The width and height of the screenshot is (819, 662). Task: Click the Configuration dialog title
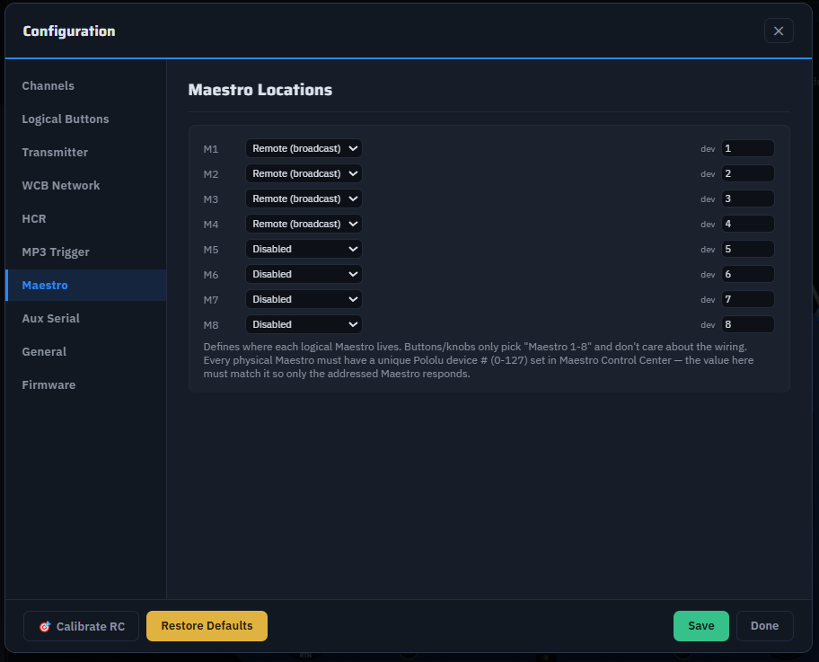[69, 31]
